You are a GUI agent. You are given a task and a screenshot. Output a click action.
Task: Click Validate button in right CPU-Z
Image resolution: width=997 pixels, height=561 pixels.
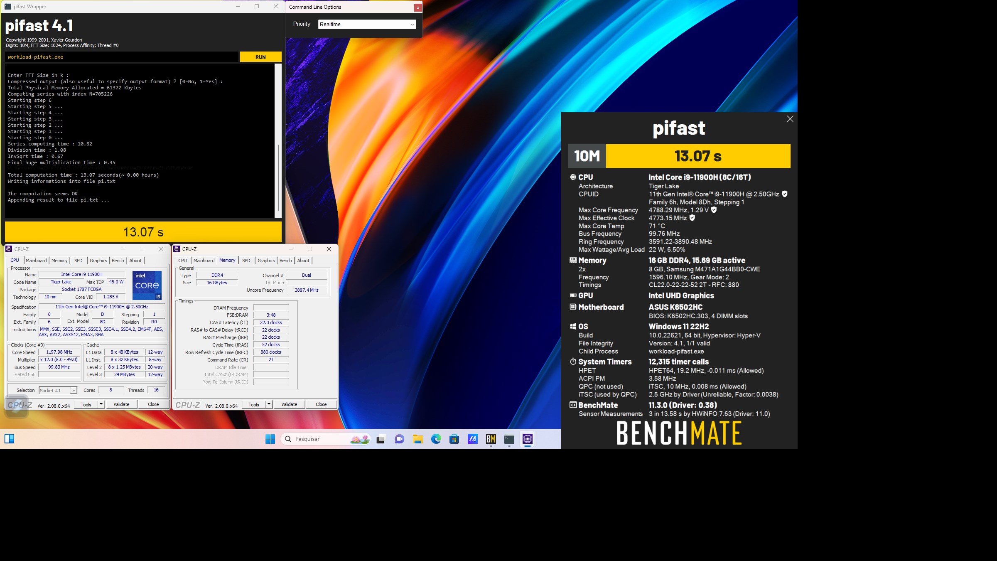(x=289, y=404)
